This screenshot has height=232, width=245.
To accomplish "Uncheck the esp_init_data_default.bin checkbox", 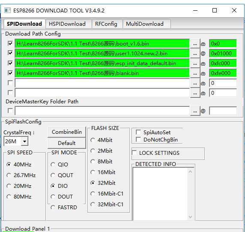I will (x=10, y=63).
